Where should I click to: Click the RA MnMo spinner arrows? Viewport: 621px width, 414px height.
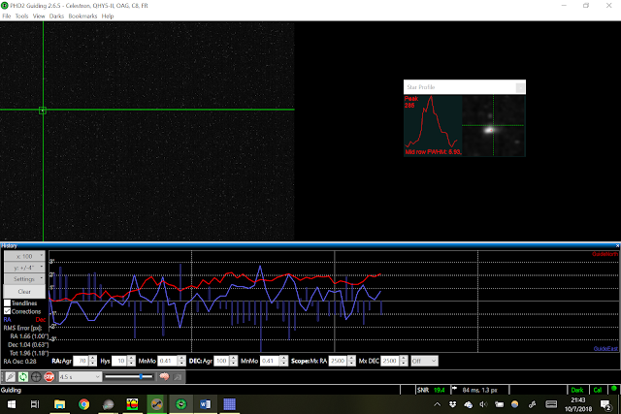tap(181, 361)
